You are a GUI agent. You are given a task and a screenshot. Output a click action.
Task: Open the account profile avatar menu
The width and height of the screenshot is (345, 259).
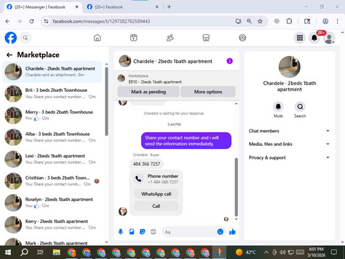click(329, 38)
